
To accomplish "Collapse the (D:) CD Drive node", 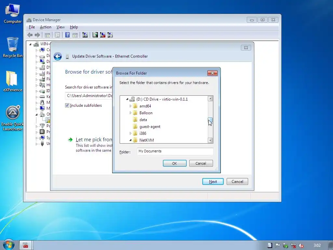I will (x=127, y=99).
